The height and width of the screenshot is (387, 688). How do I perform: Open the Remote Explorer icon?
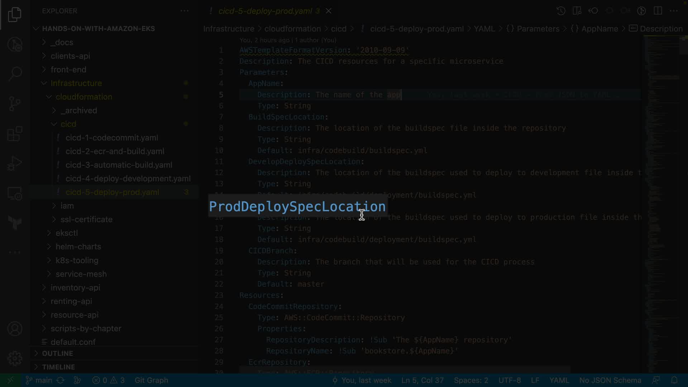point(15,193)
